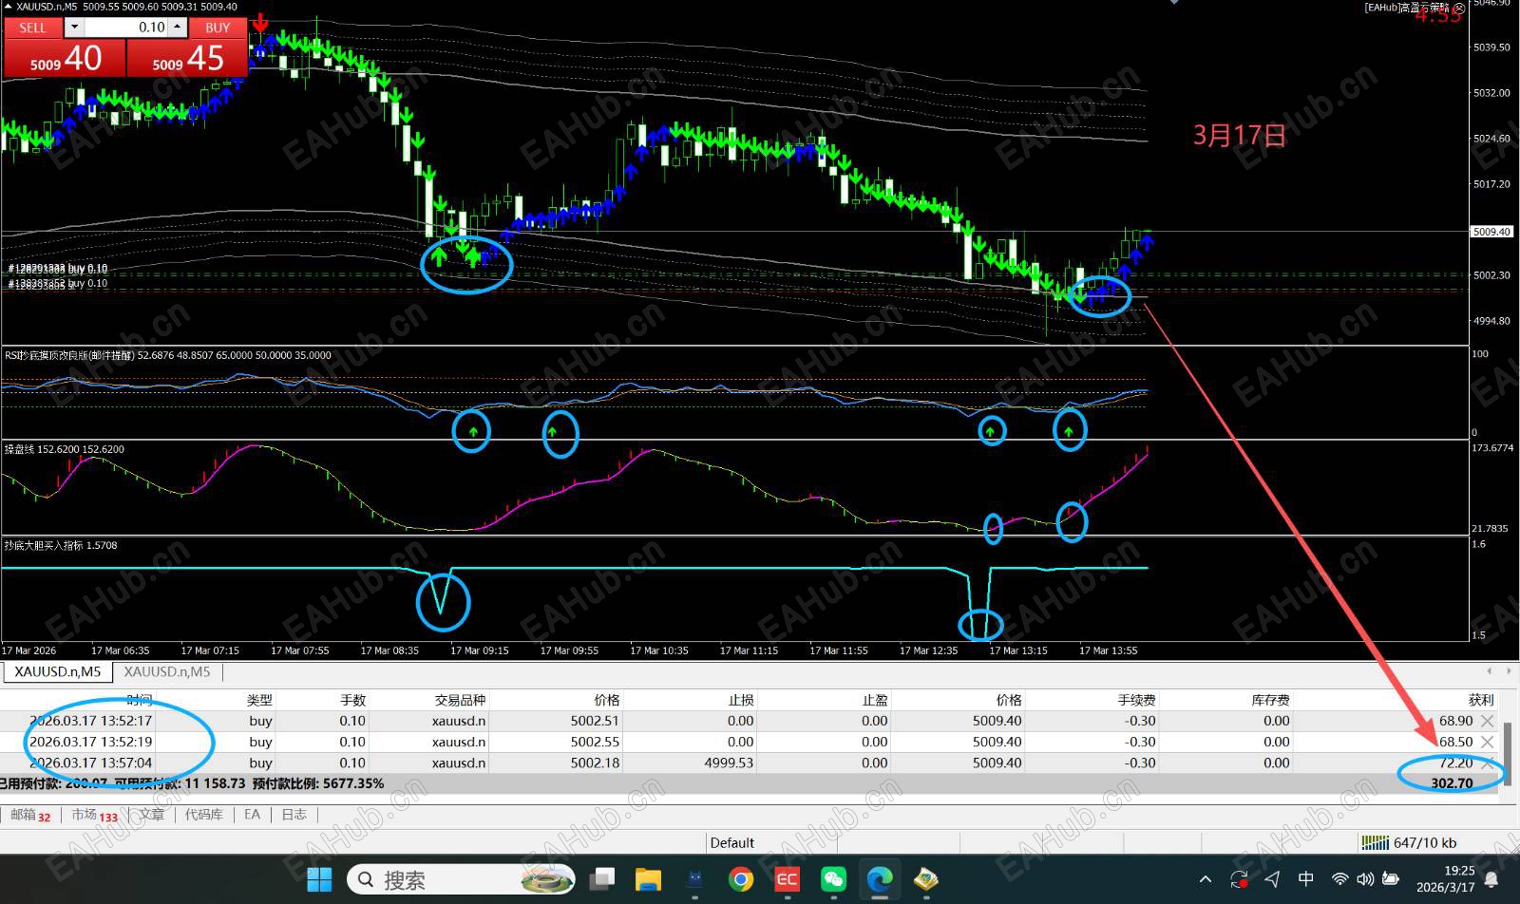
Task: Select the position opened at 13:52:17
Action: pyautogui.click(x=749, y=721)
